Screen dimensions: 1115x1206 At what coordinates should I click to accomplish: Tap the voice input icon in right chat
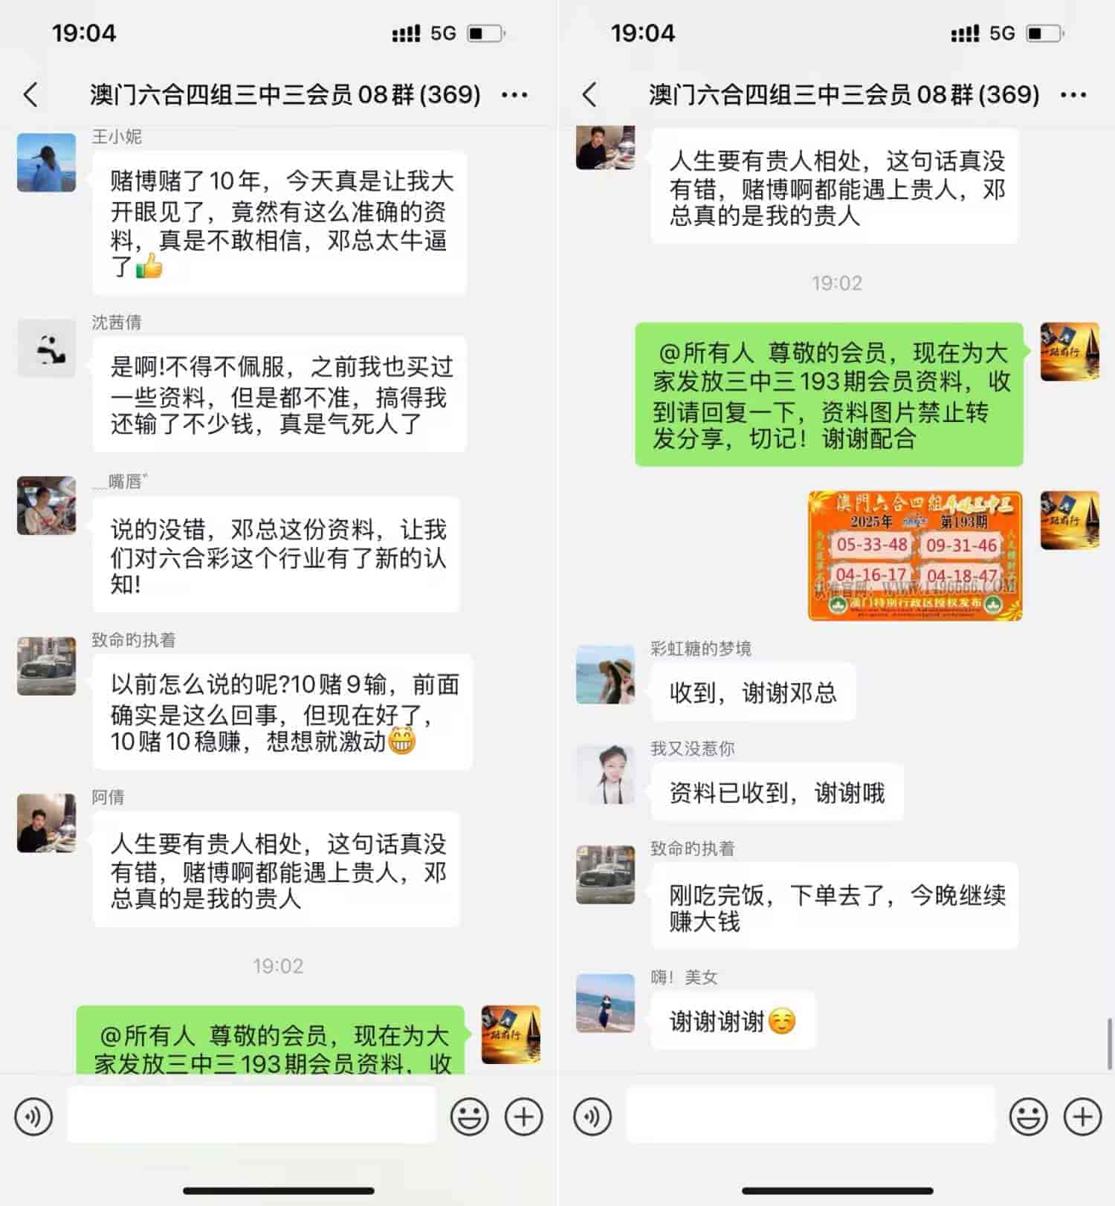[x=592, y=1116]
